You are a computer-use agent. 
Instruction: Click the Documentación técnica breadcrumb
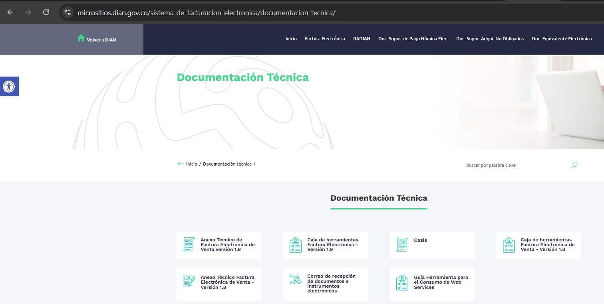tap(227, 164)
